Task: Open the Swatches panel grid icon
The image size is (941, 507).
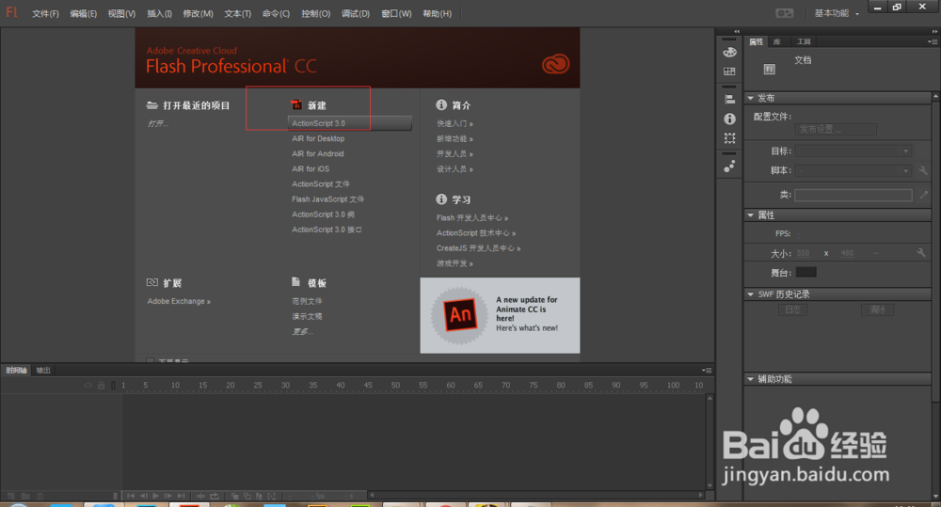Action: [729, 71]
